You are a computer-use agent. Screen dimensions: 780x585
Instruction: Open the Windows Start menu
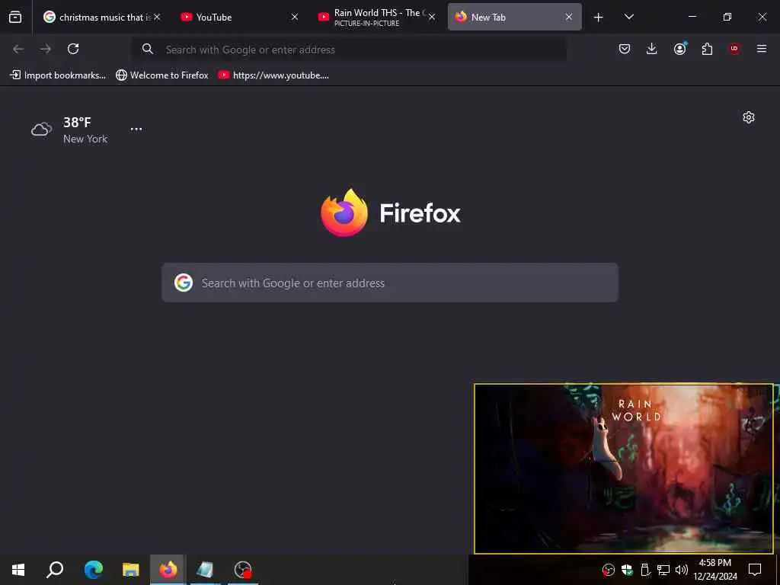18,570
